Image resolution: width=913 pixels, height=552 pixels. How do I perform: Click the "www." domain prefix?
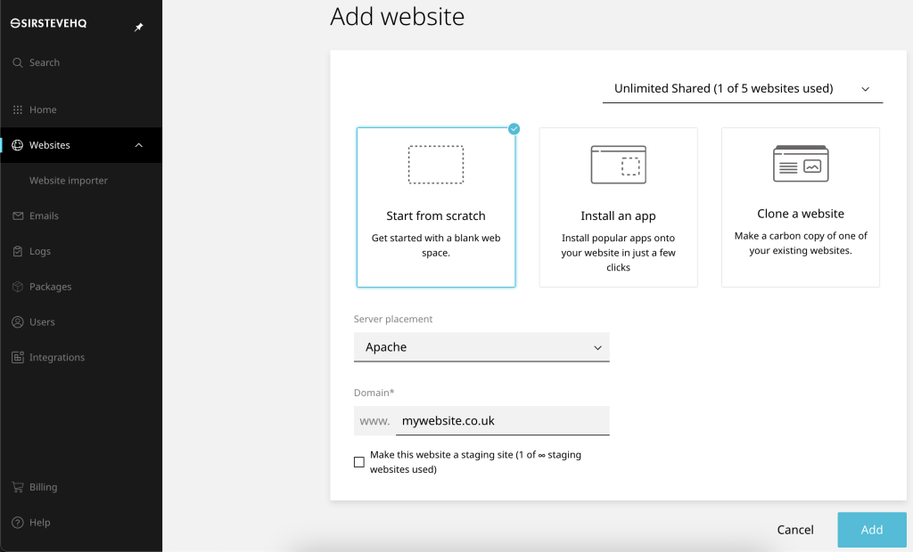tap(374, 421)
